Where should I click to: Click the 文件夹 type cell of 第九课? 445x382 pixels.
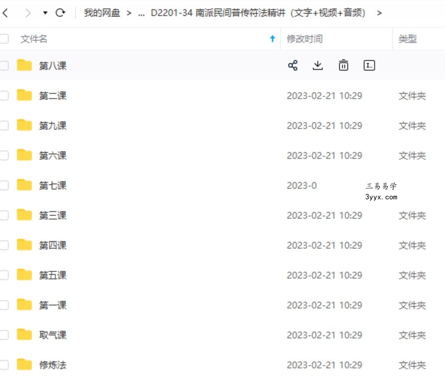pos(412,126)
